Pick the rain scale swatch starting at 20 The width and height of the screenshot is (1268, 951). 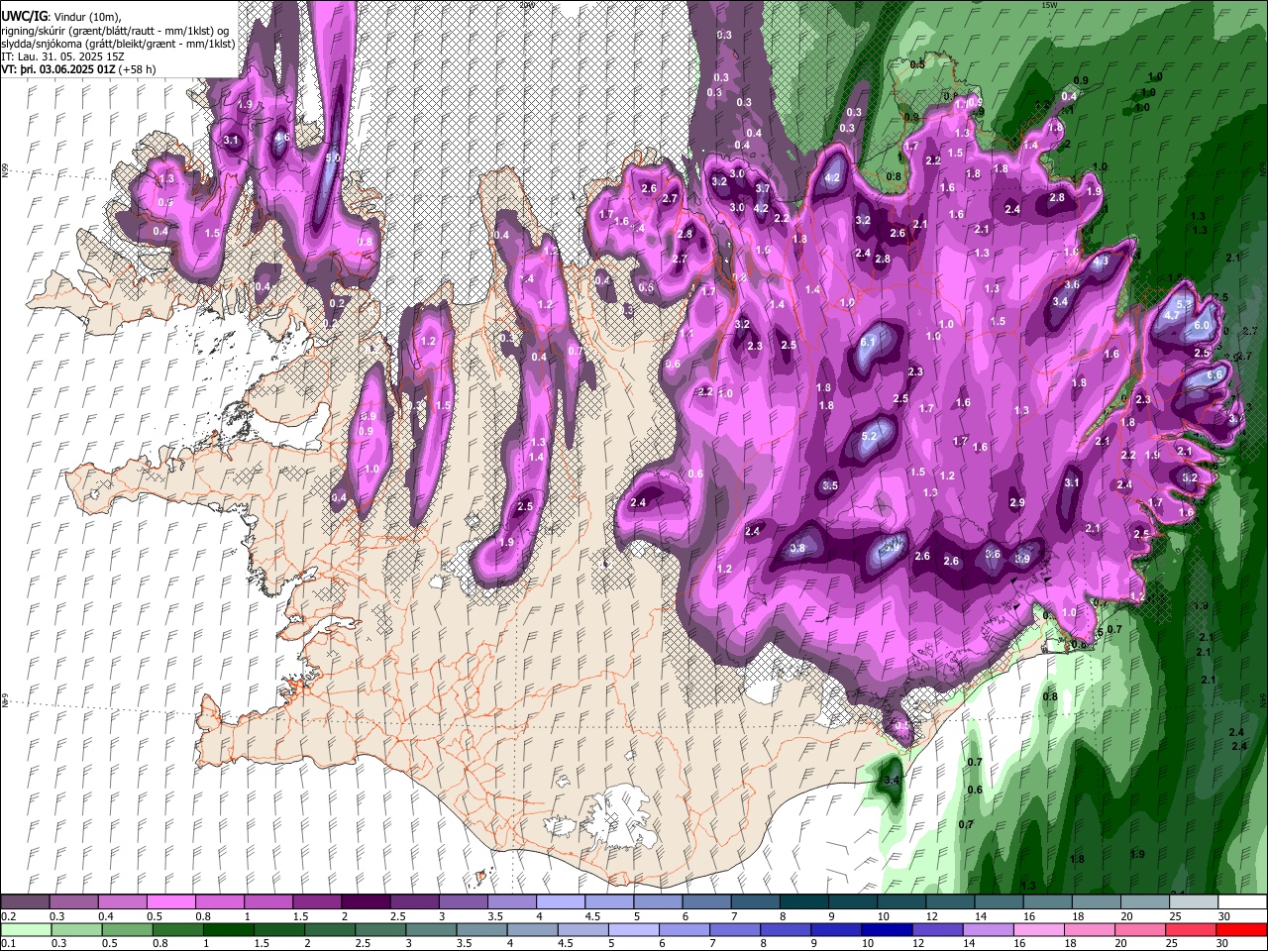coord(1140,929)
